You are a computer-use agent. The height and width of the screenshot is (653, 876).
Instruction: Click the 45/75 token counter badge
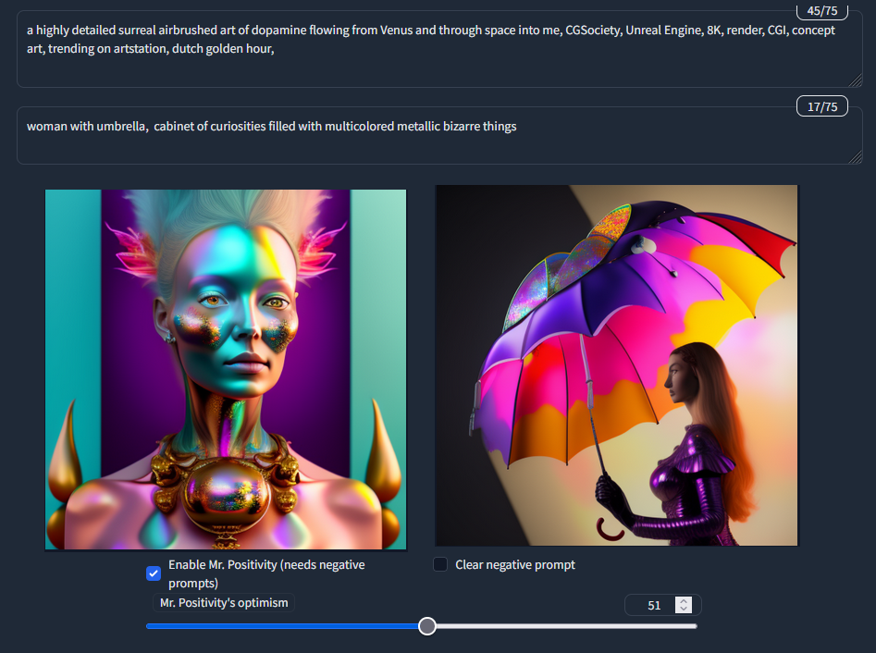[x=821, y=11]
